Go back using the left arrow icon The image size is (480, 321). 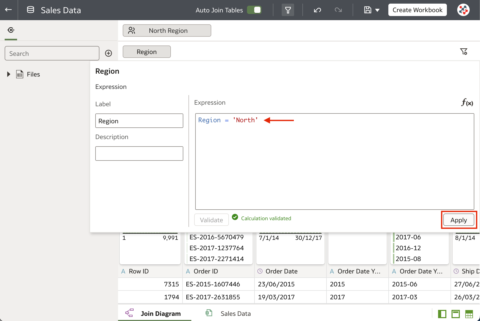(9, 10)
